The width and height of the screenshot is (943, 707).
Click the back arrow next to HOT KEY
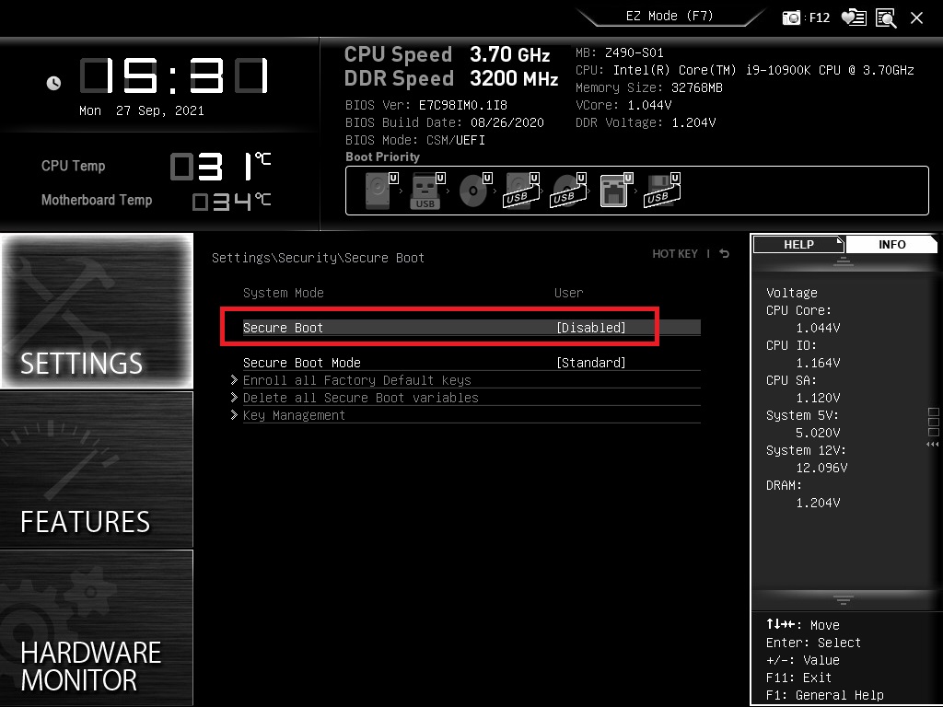[x=725, y=254]
